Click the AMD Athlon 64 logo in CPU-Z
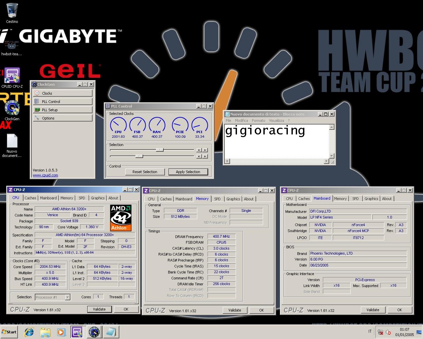 point(121,218)
